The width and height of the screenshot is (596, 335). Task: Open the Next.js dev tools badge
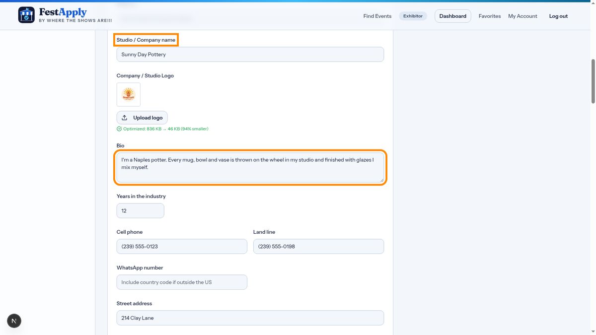point(14,321)
